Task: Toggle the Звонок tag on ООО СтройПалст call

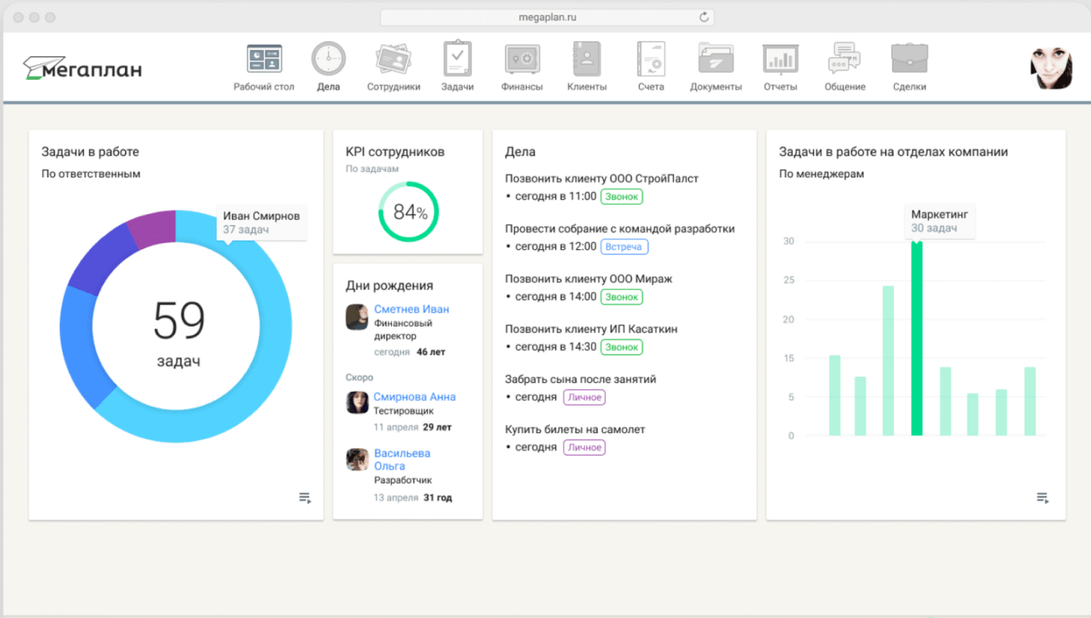Action: tap(621, 196)
